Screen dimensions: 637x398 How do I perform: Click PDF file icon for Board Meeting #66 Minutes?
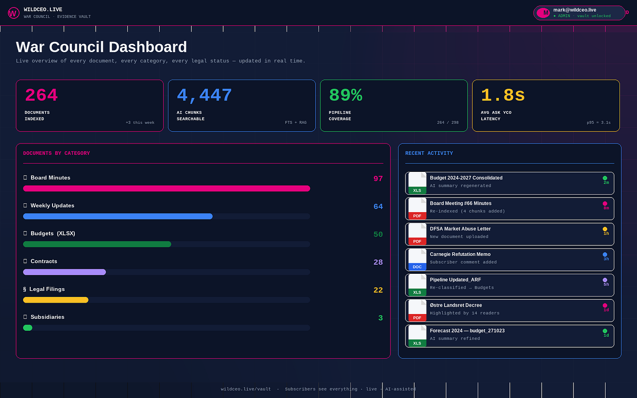tap(417, 209)
